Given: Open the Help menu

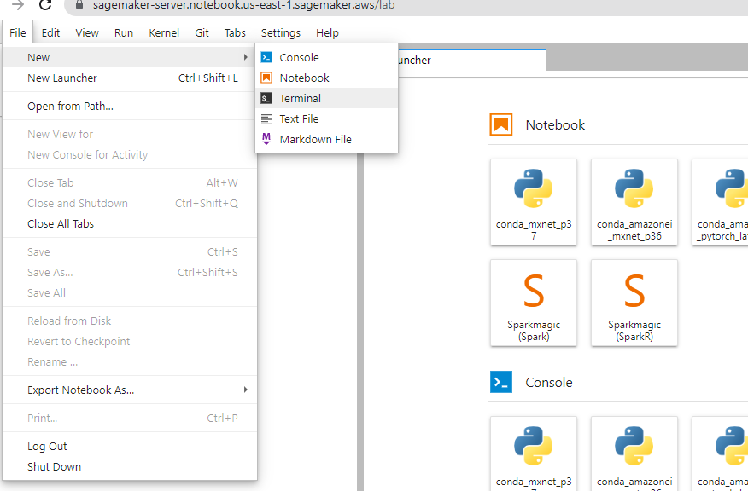Looking at the screenshot, I should [x=327, y=33].
